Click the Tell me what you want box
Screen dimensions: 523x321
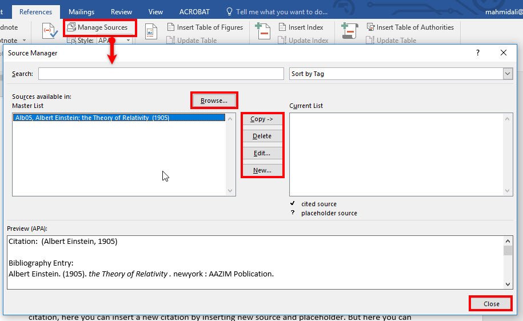click(277, 12)
